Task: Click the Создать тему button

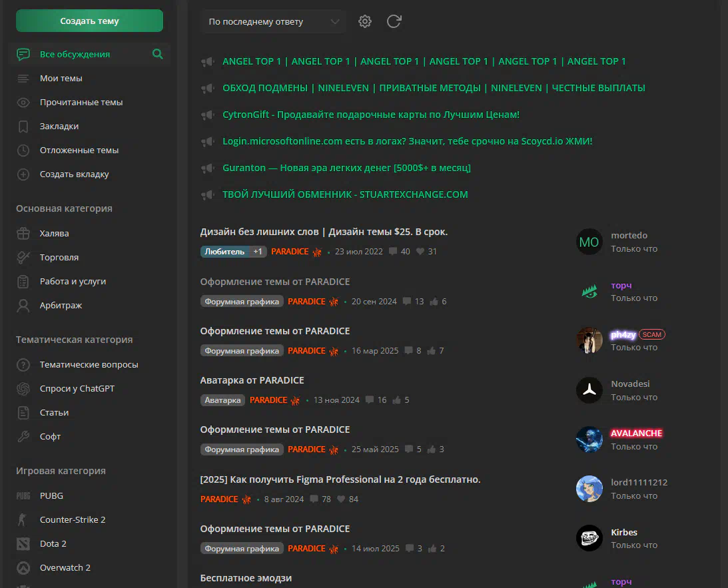Action: point(89,21)
